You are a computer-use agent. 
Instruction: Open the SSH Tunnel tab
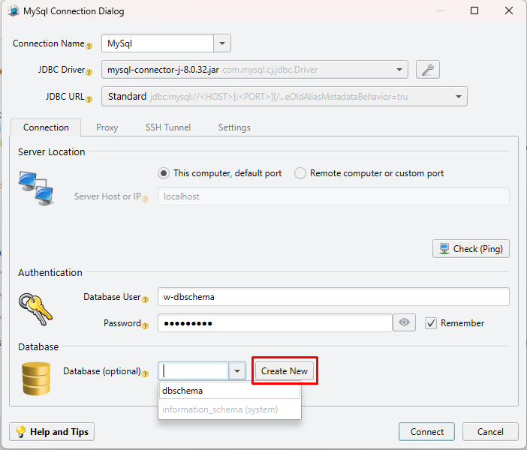[x=168, y=127]
